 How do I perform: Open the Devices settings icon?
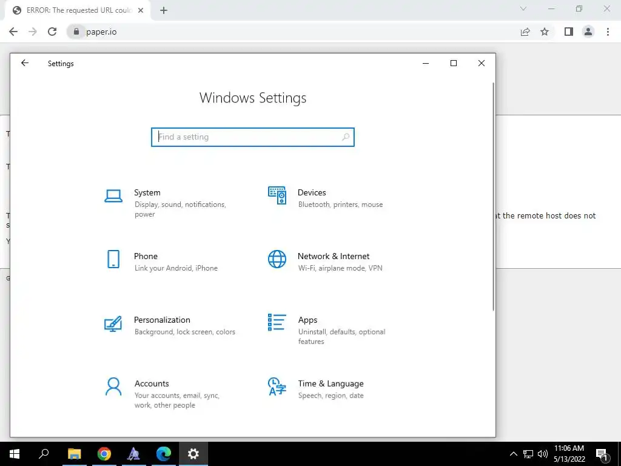[x=277, y=195]
